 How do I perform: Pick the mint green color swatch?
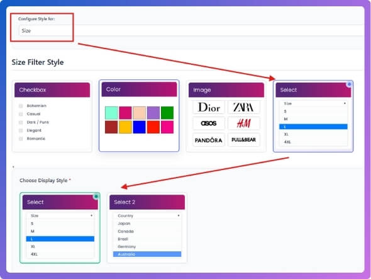tap(111, 113)
